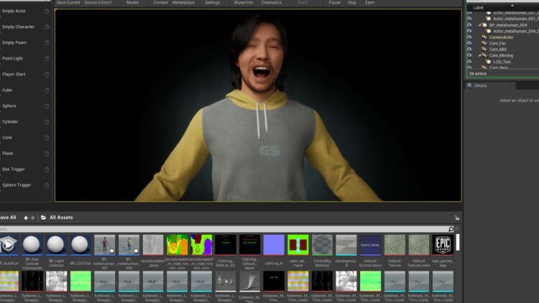Screen dimensions: 539x303
Task: Open the Settings toolbar menu
Action: click(212, 2)
